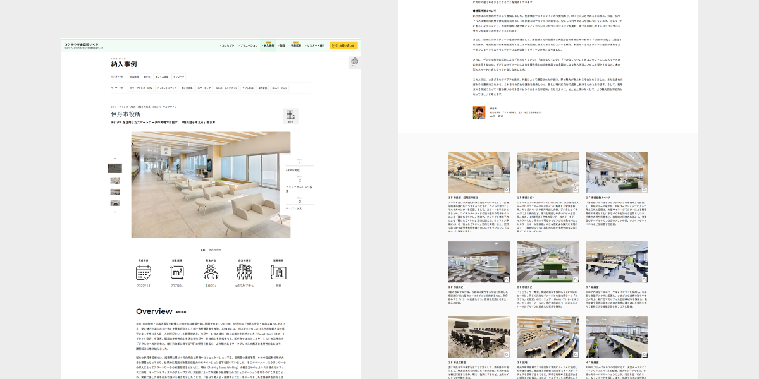Click magnifier on long white desks office photo
Screen dimensions: 759x379
645,279
